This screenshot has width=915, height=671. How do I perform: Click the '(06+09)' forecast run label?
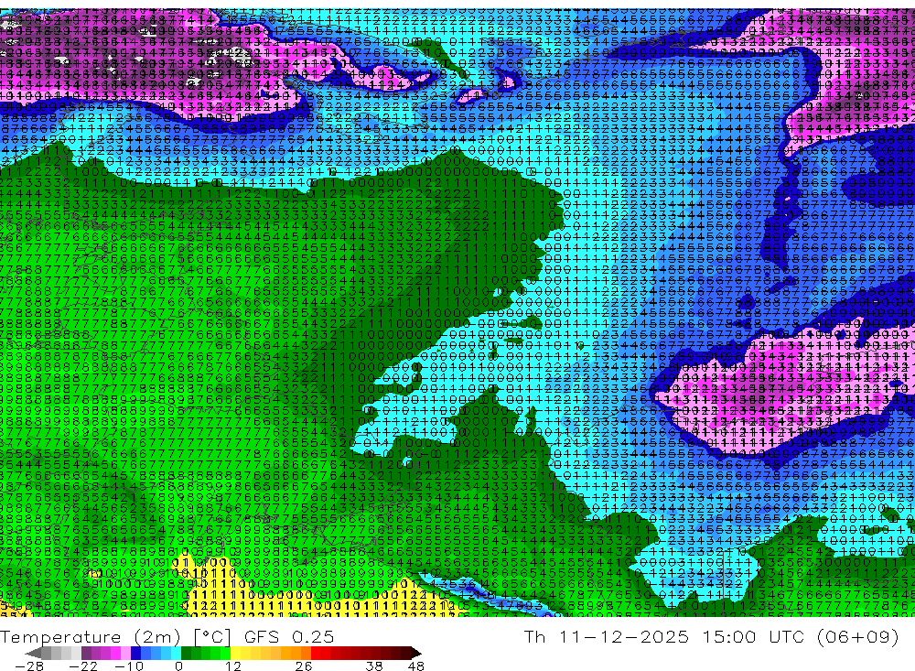pos(857,636)
